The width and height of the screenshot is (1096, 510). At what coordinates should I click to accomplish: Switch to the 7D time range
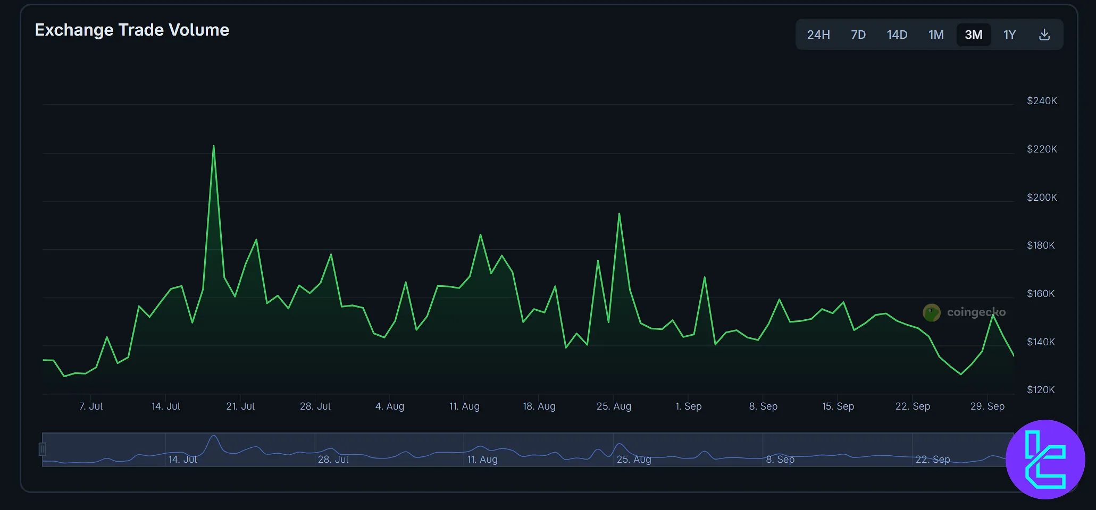tap(858, 35)
